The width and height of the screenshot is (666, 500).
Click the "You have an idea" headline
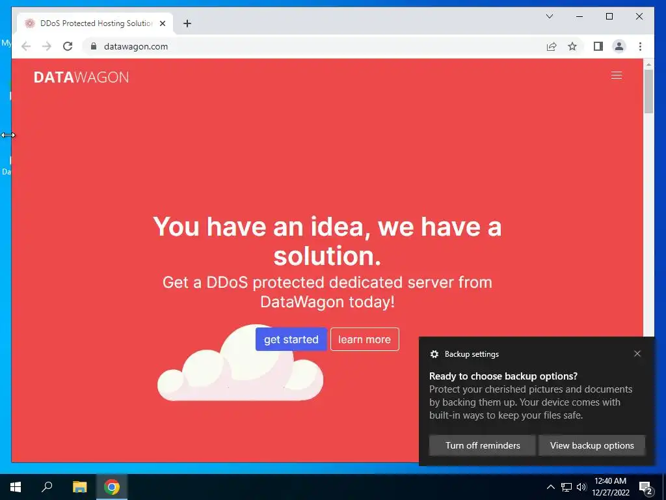point(327,241)
